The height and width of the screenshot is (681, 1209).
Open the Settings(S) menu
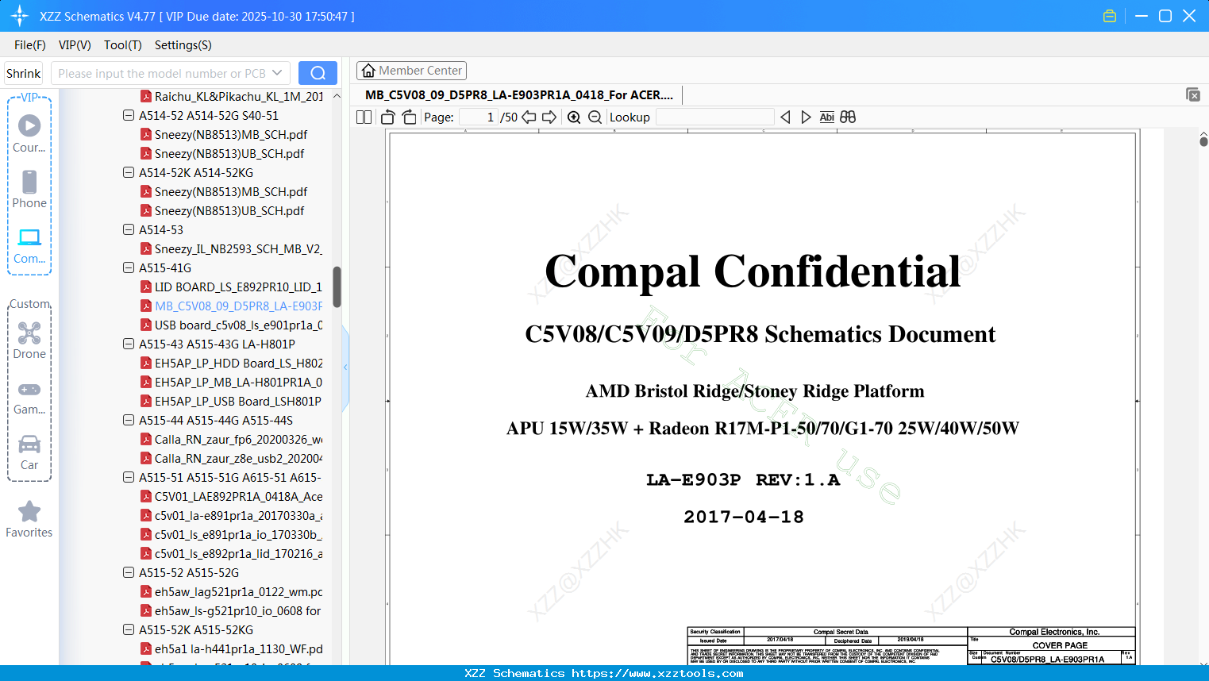click(183, 45)
